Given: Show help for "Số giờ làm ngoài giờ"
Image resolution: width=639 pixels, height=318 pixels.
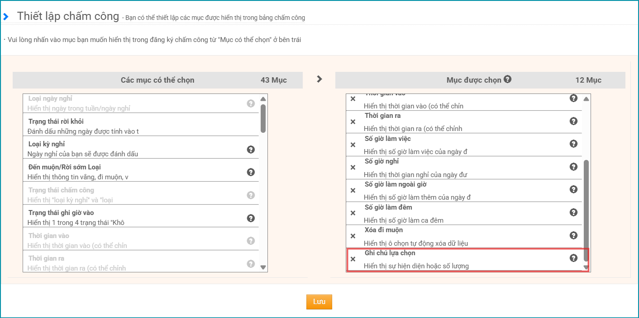Looking at the screenshot, I should (573, 189).
